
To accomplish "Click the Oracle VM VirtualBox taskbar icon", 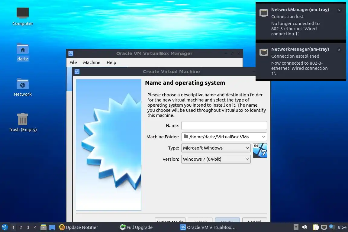I will click(x=183, y=227).
